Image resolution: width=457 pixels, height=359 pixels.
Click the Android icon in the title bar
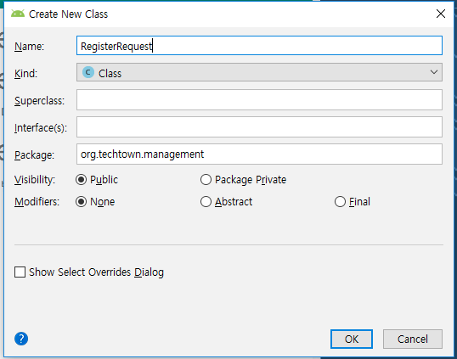click(18, 14)
